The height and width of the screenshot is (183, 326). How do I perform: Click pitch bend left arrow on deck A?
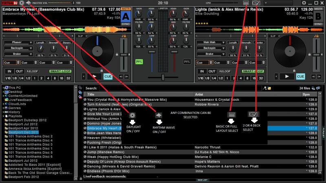[121, 76]
